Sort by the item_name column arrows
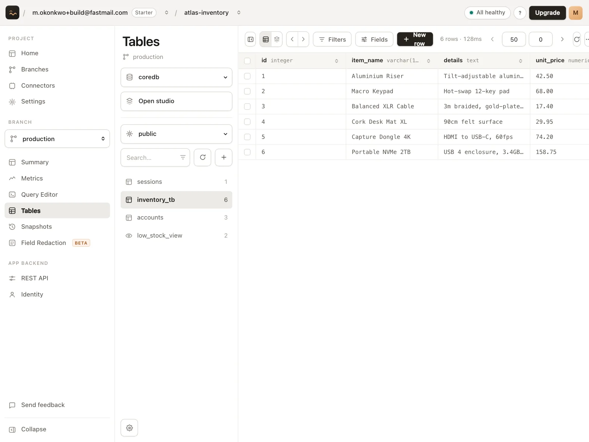The image size is (589, 442). coord(428,61)
